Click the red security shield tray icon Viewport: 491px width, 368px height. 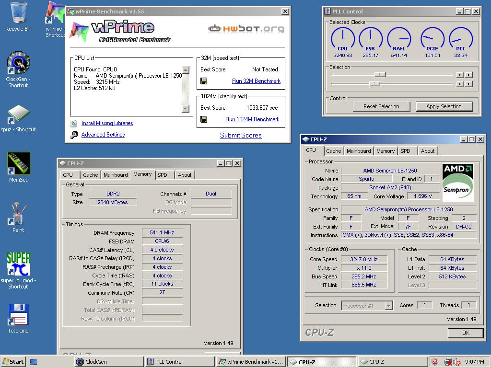pos(435,362)
